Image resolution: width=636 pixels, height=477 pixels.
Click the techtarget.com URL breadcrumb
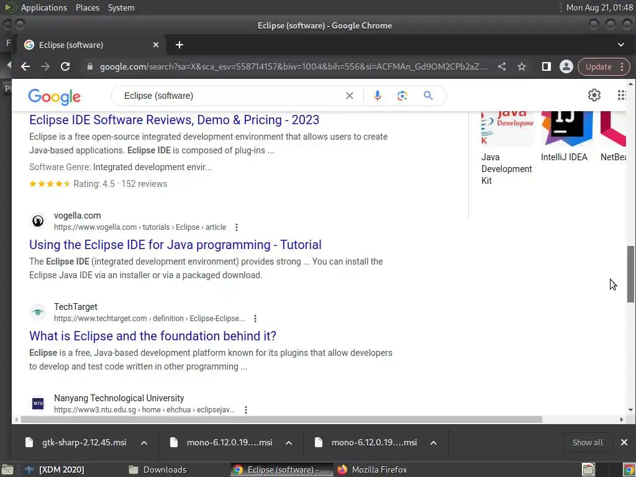149,319
